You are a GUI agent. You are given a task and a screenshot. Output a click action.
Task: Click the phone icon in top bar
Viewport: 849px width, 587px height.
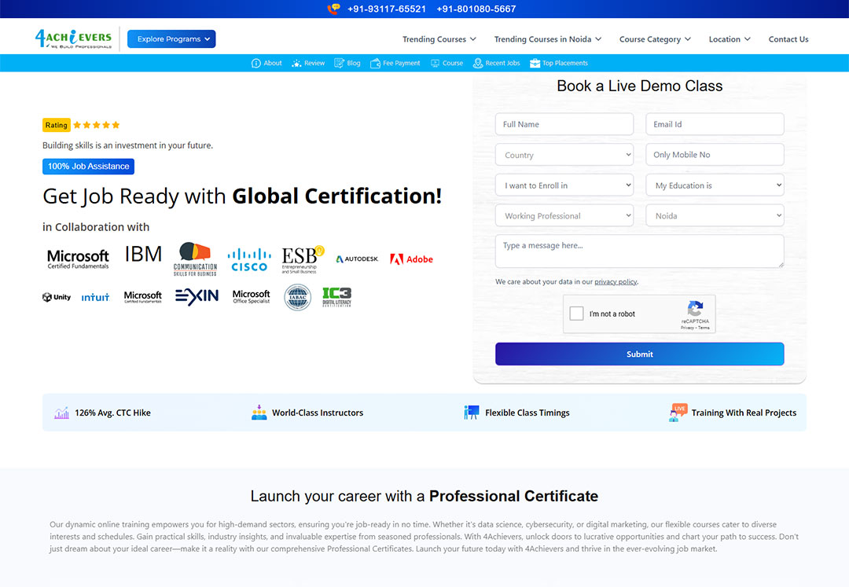point(333,9)
